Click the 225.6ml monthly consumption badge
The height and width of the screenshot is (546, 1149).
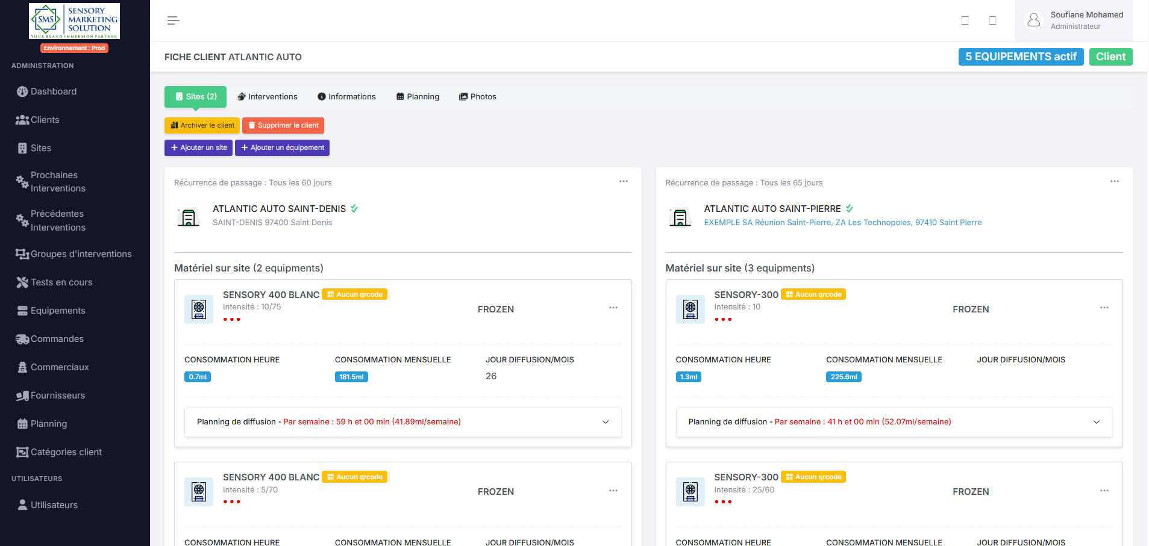click(844, 377)
